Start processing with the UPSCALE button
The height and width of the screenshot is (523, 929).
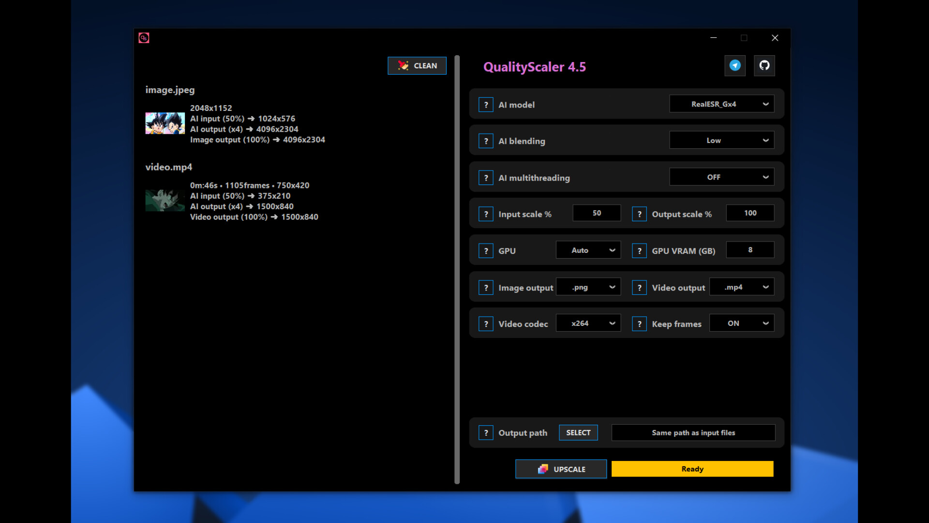pos(561,469)
